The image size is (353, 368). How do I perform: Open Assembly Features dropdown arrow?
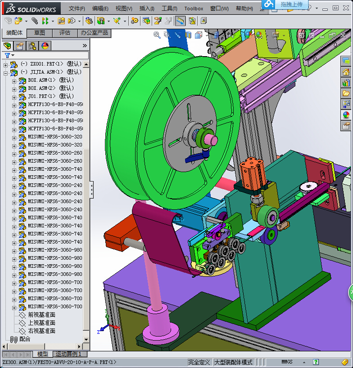[109, 21]
